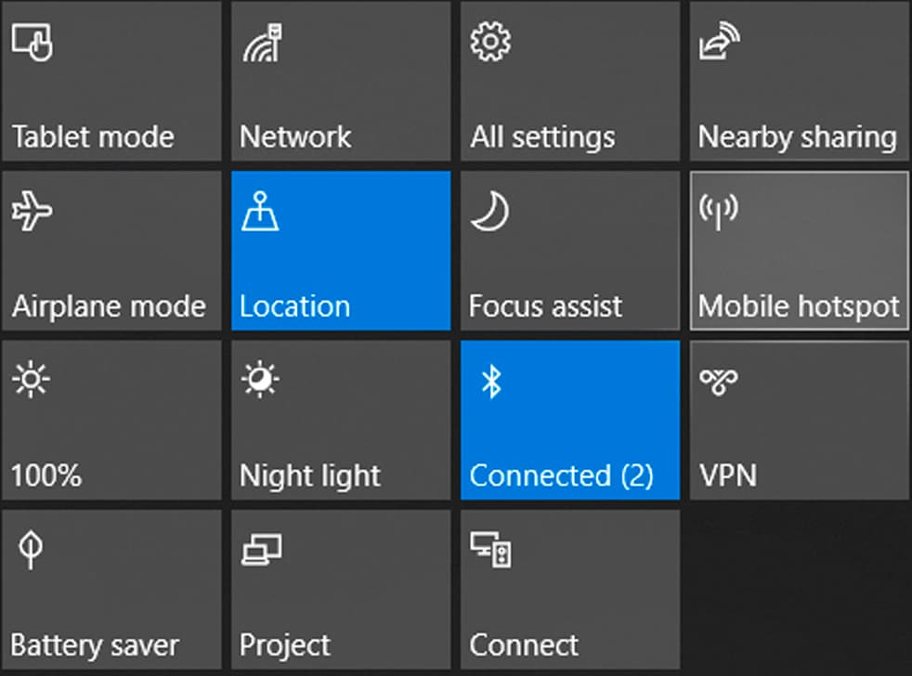Open the Connect wireless display tile

click(569, 589)
